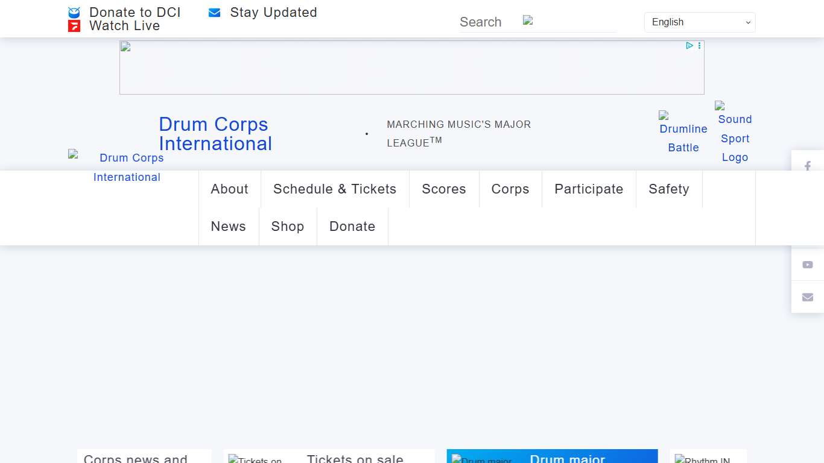
Task: Click the Stay Updated envelope icon
Action: point(214,13)
